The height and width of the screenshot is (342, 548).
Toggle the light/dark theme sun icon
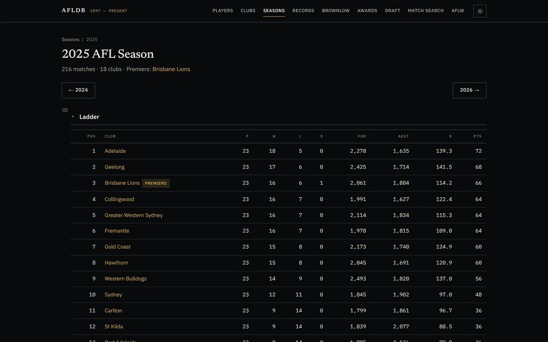479,11
